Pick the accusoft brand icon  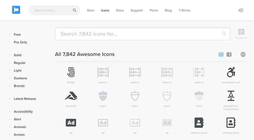point(71,96)
